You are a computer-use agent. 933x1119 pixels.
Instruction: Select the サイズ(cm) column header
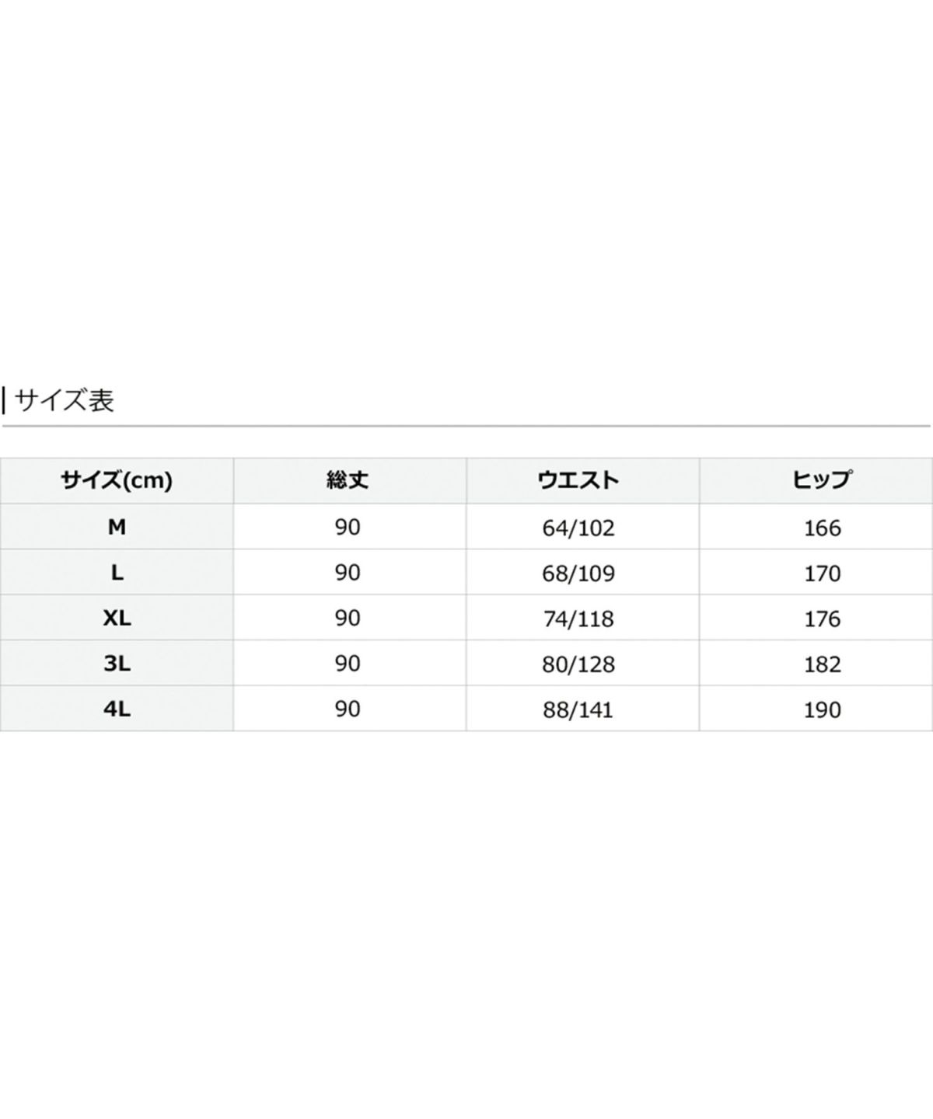point(117,480)
